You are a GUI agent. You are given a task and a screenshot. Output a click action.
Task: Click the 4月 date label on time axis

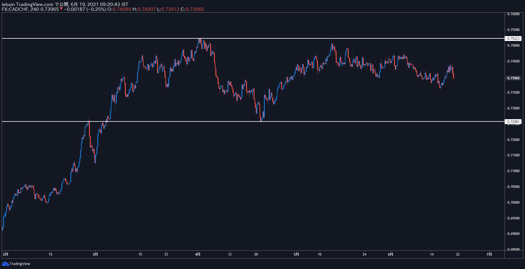(198, 254)
